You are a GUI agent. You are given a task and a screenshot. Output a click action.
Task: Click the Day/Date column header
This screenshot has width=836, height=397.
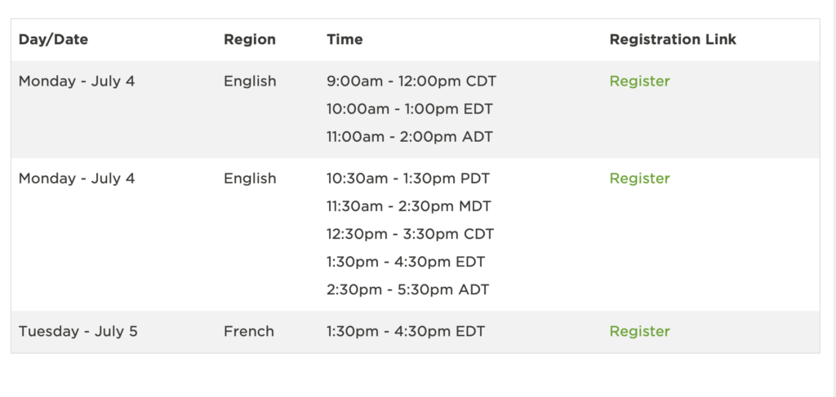click(x=53, y=39)
